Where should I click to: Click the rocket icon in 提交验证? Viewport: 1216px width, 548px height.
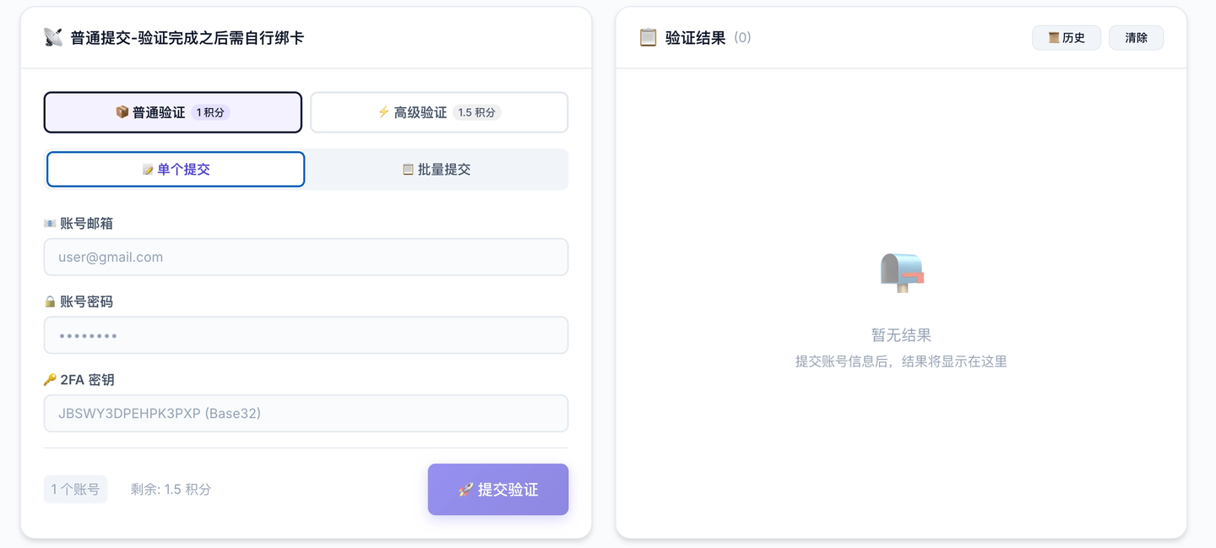465,490
